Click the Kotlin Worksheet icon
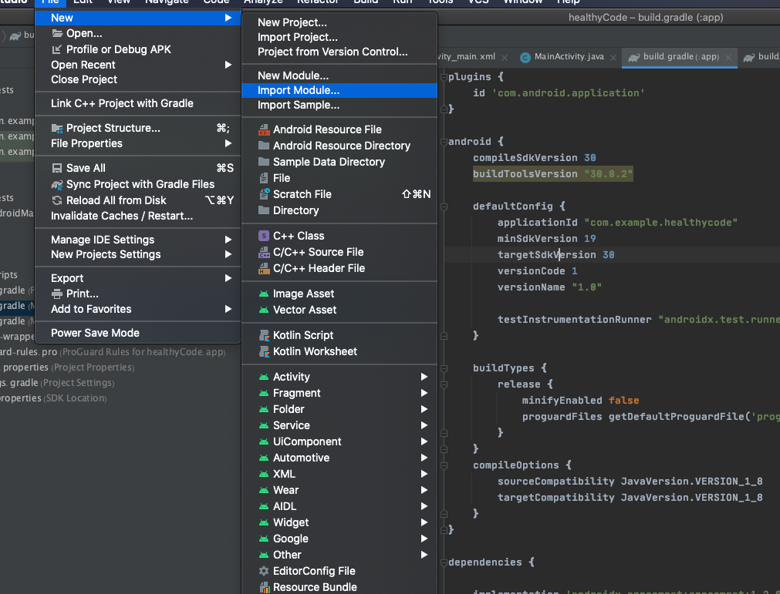This screenshot has height=594, width=780. pyautogui.click(x=264, y=351)
